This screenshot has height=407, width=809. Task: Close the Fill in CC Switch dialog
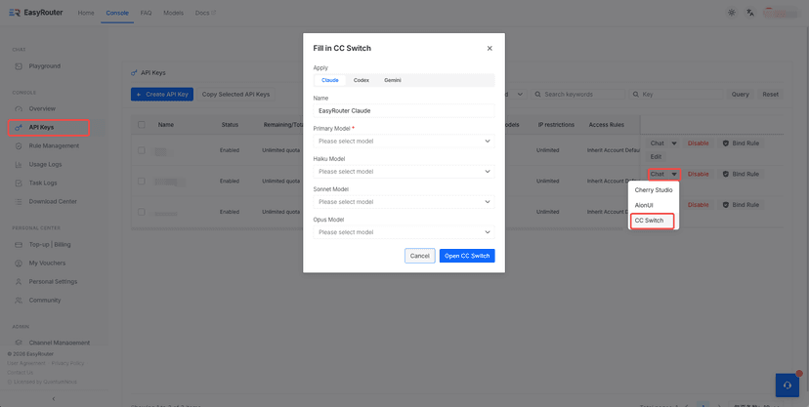(490, 49)
